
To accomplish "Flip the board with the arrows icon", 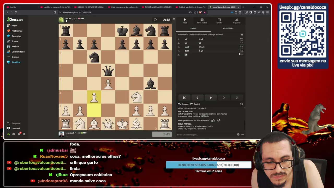I will pos(241,104).
